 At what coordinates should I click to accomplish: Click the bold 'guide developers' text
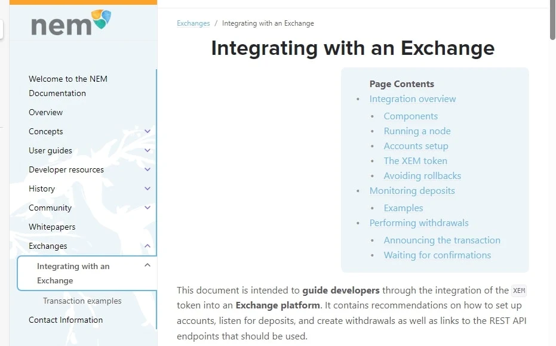pyautogui.click(x=341, y=291)
